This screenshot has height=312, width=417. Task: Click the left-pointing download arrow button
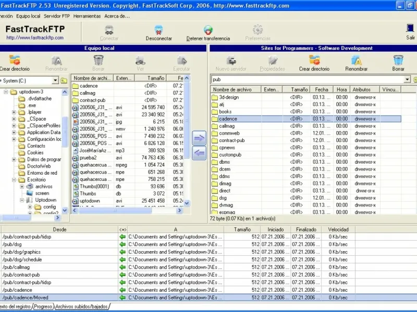pyautogui.click(x=199, y=153)
